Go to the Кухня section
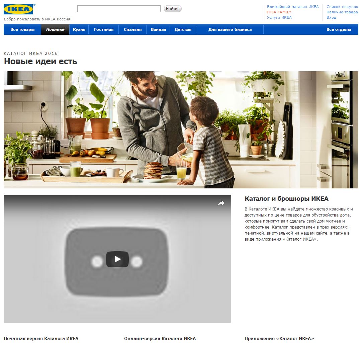Screen dimensions: 364x344 pyautogui.click(x=79, y=29)
